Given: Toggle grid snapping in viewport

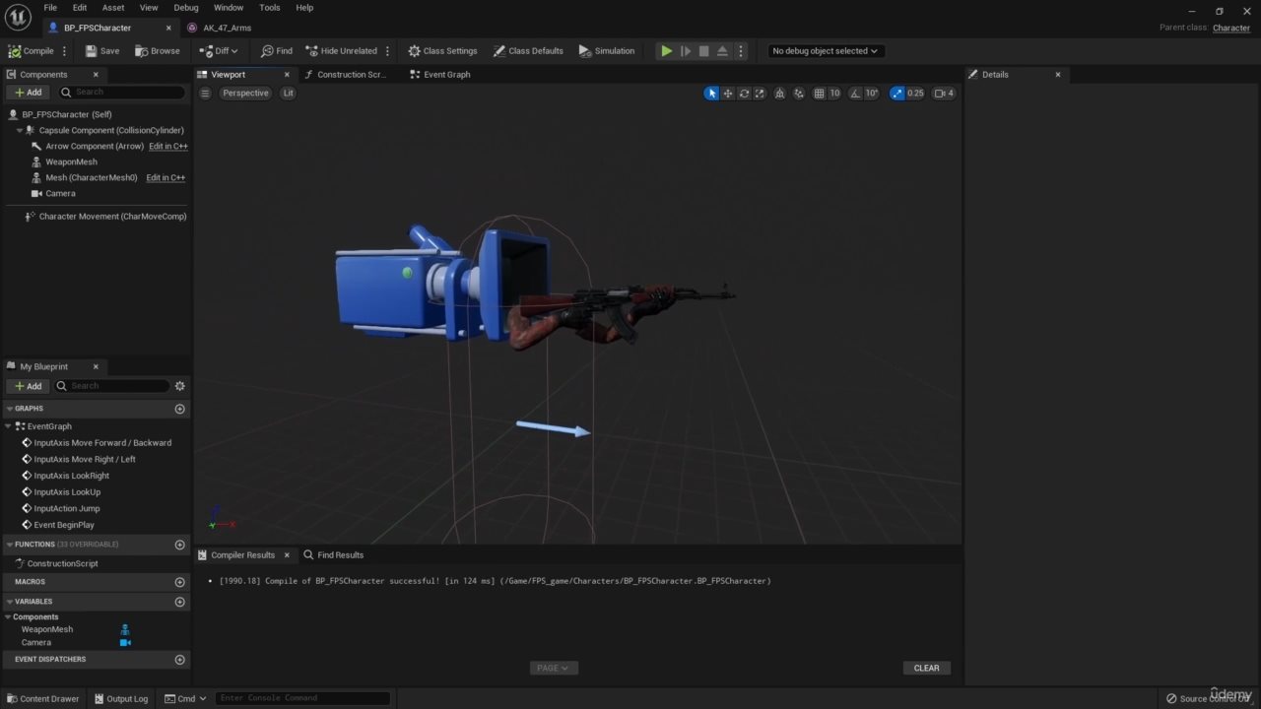Looking at the screenshot, I should 817,94.
